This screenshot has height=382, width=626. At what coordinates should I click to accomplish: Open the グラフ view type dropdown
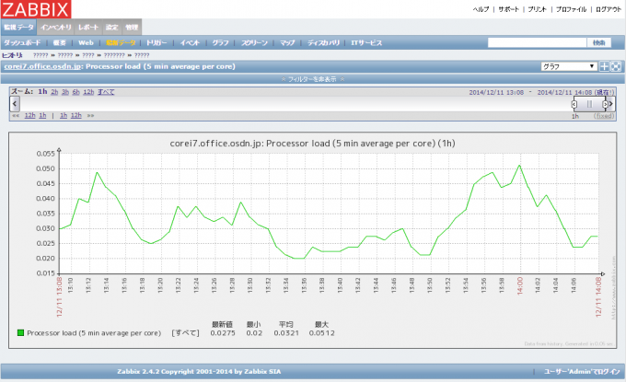click(568, 67)
